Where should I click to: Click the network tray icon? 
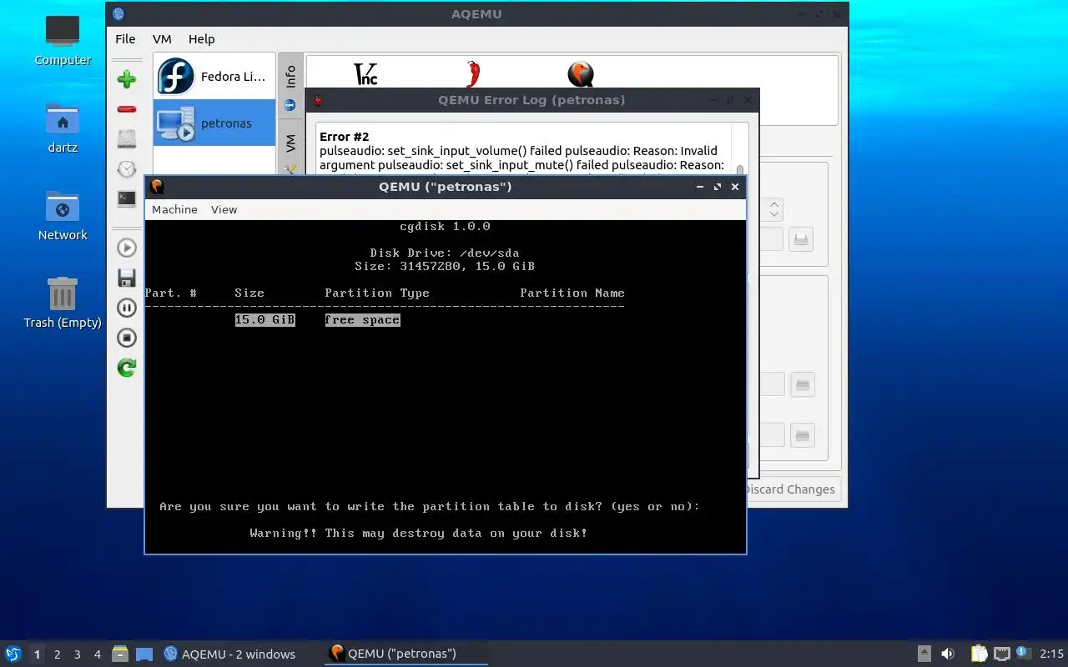pyautogui.click(x=1001, y=654)
